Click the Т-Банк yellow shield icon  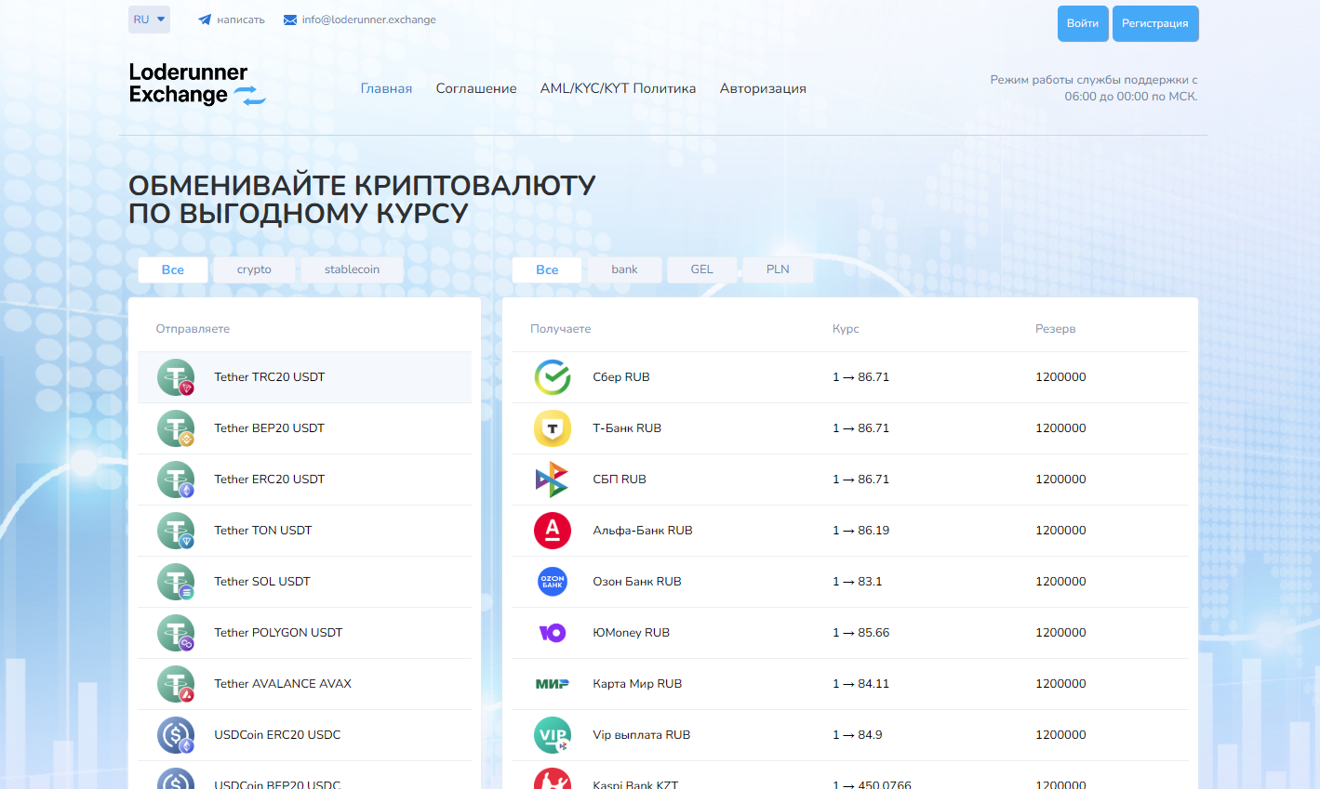pos(553,428)
